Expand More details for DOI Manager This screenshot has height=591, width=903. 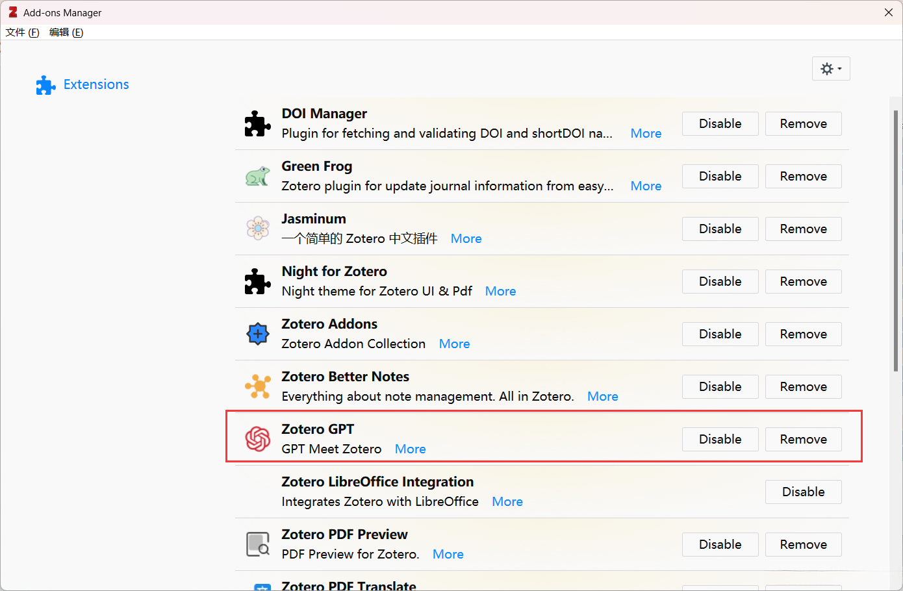point(646,133)
